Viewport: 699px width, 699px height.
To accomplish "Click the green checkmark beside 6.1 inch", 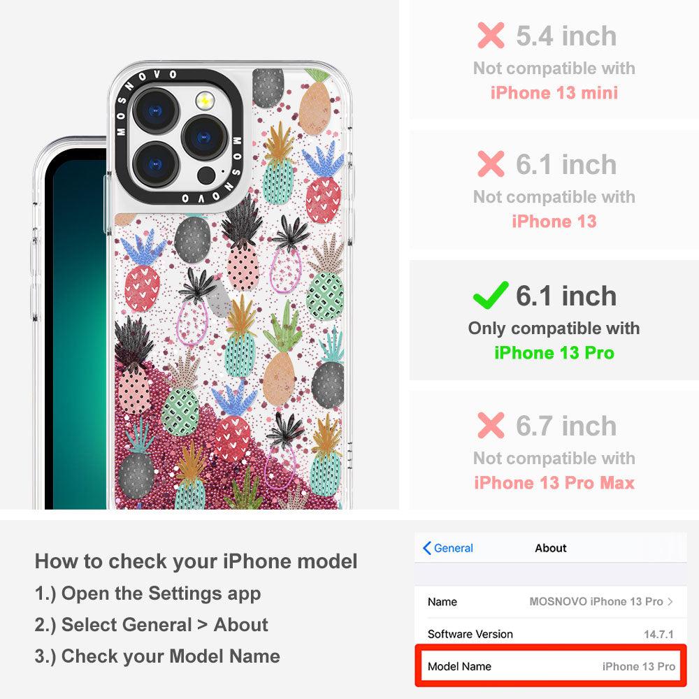I will 491,295.
